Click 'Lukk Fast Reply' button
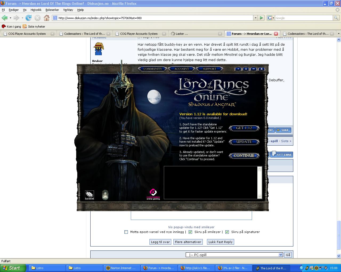Viewport: 341px width, 272px height. click(221, 242)
